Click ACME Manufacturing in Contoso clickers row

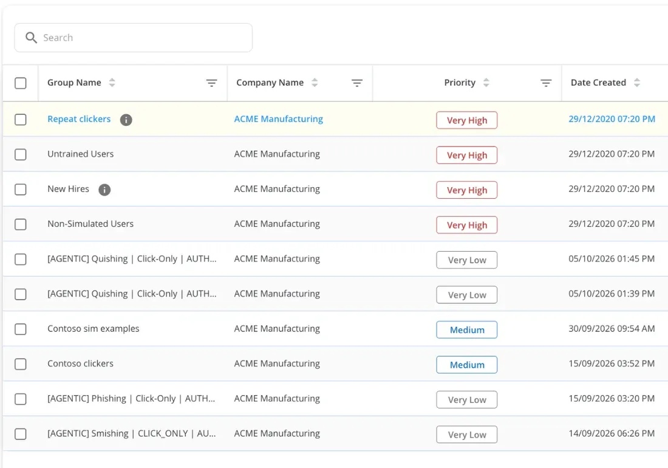[277, 363]
